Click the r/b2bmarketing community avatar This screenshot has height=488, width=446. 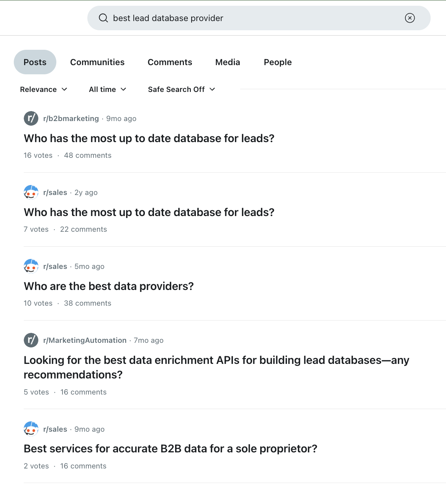31,118
